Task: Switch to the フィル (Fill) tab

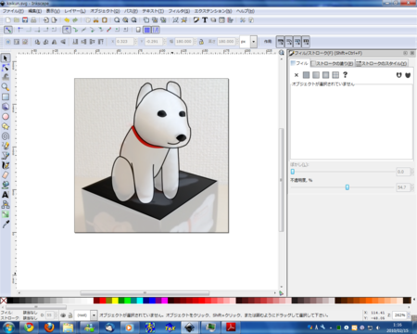Action: [299, 63]
